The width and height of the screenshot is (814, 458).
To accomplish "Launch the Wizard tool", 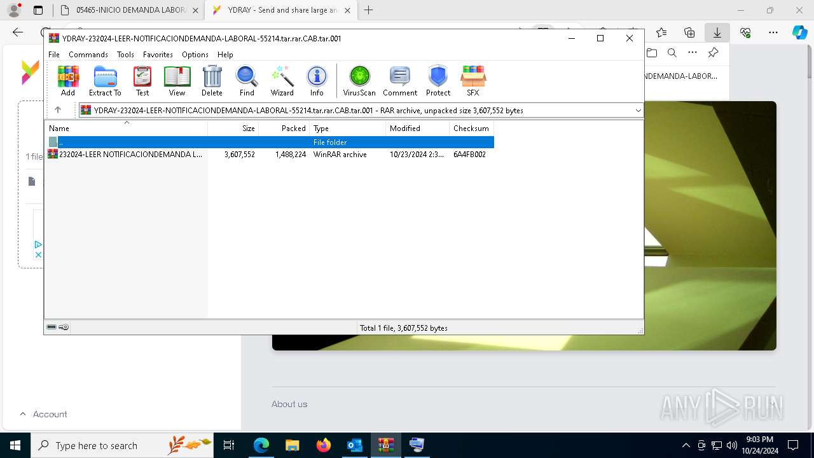I will 282,81.
